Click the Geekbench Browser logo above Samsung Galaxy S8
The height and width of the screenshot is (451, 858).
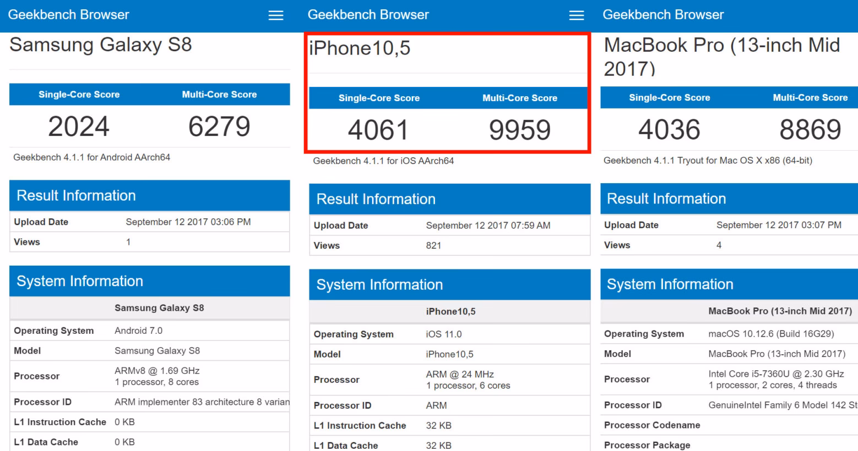pyautogui.click(x=68, y=14)
